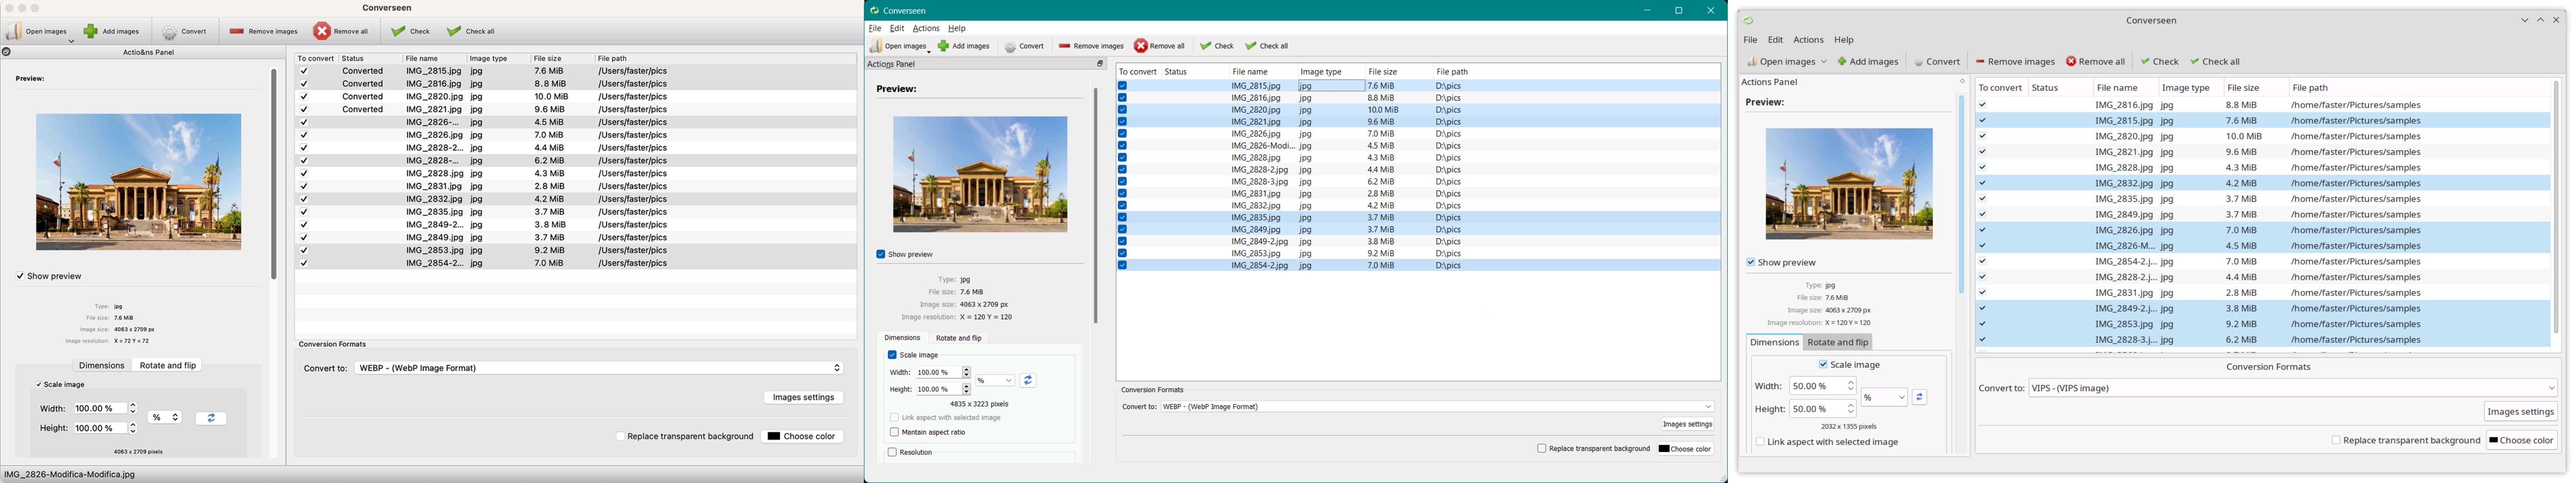Float the Actions Panel in the Windows window
The width and height of the screenshot is (2576, 483).
pos(1100,64)
